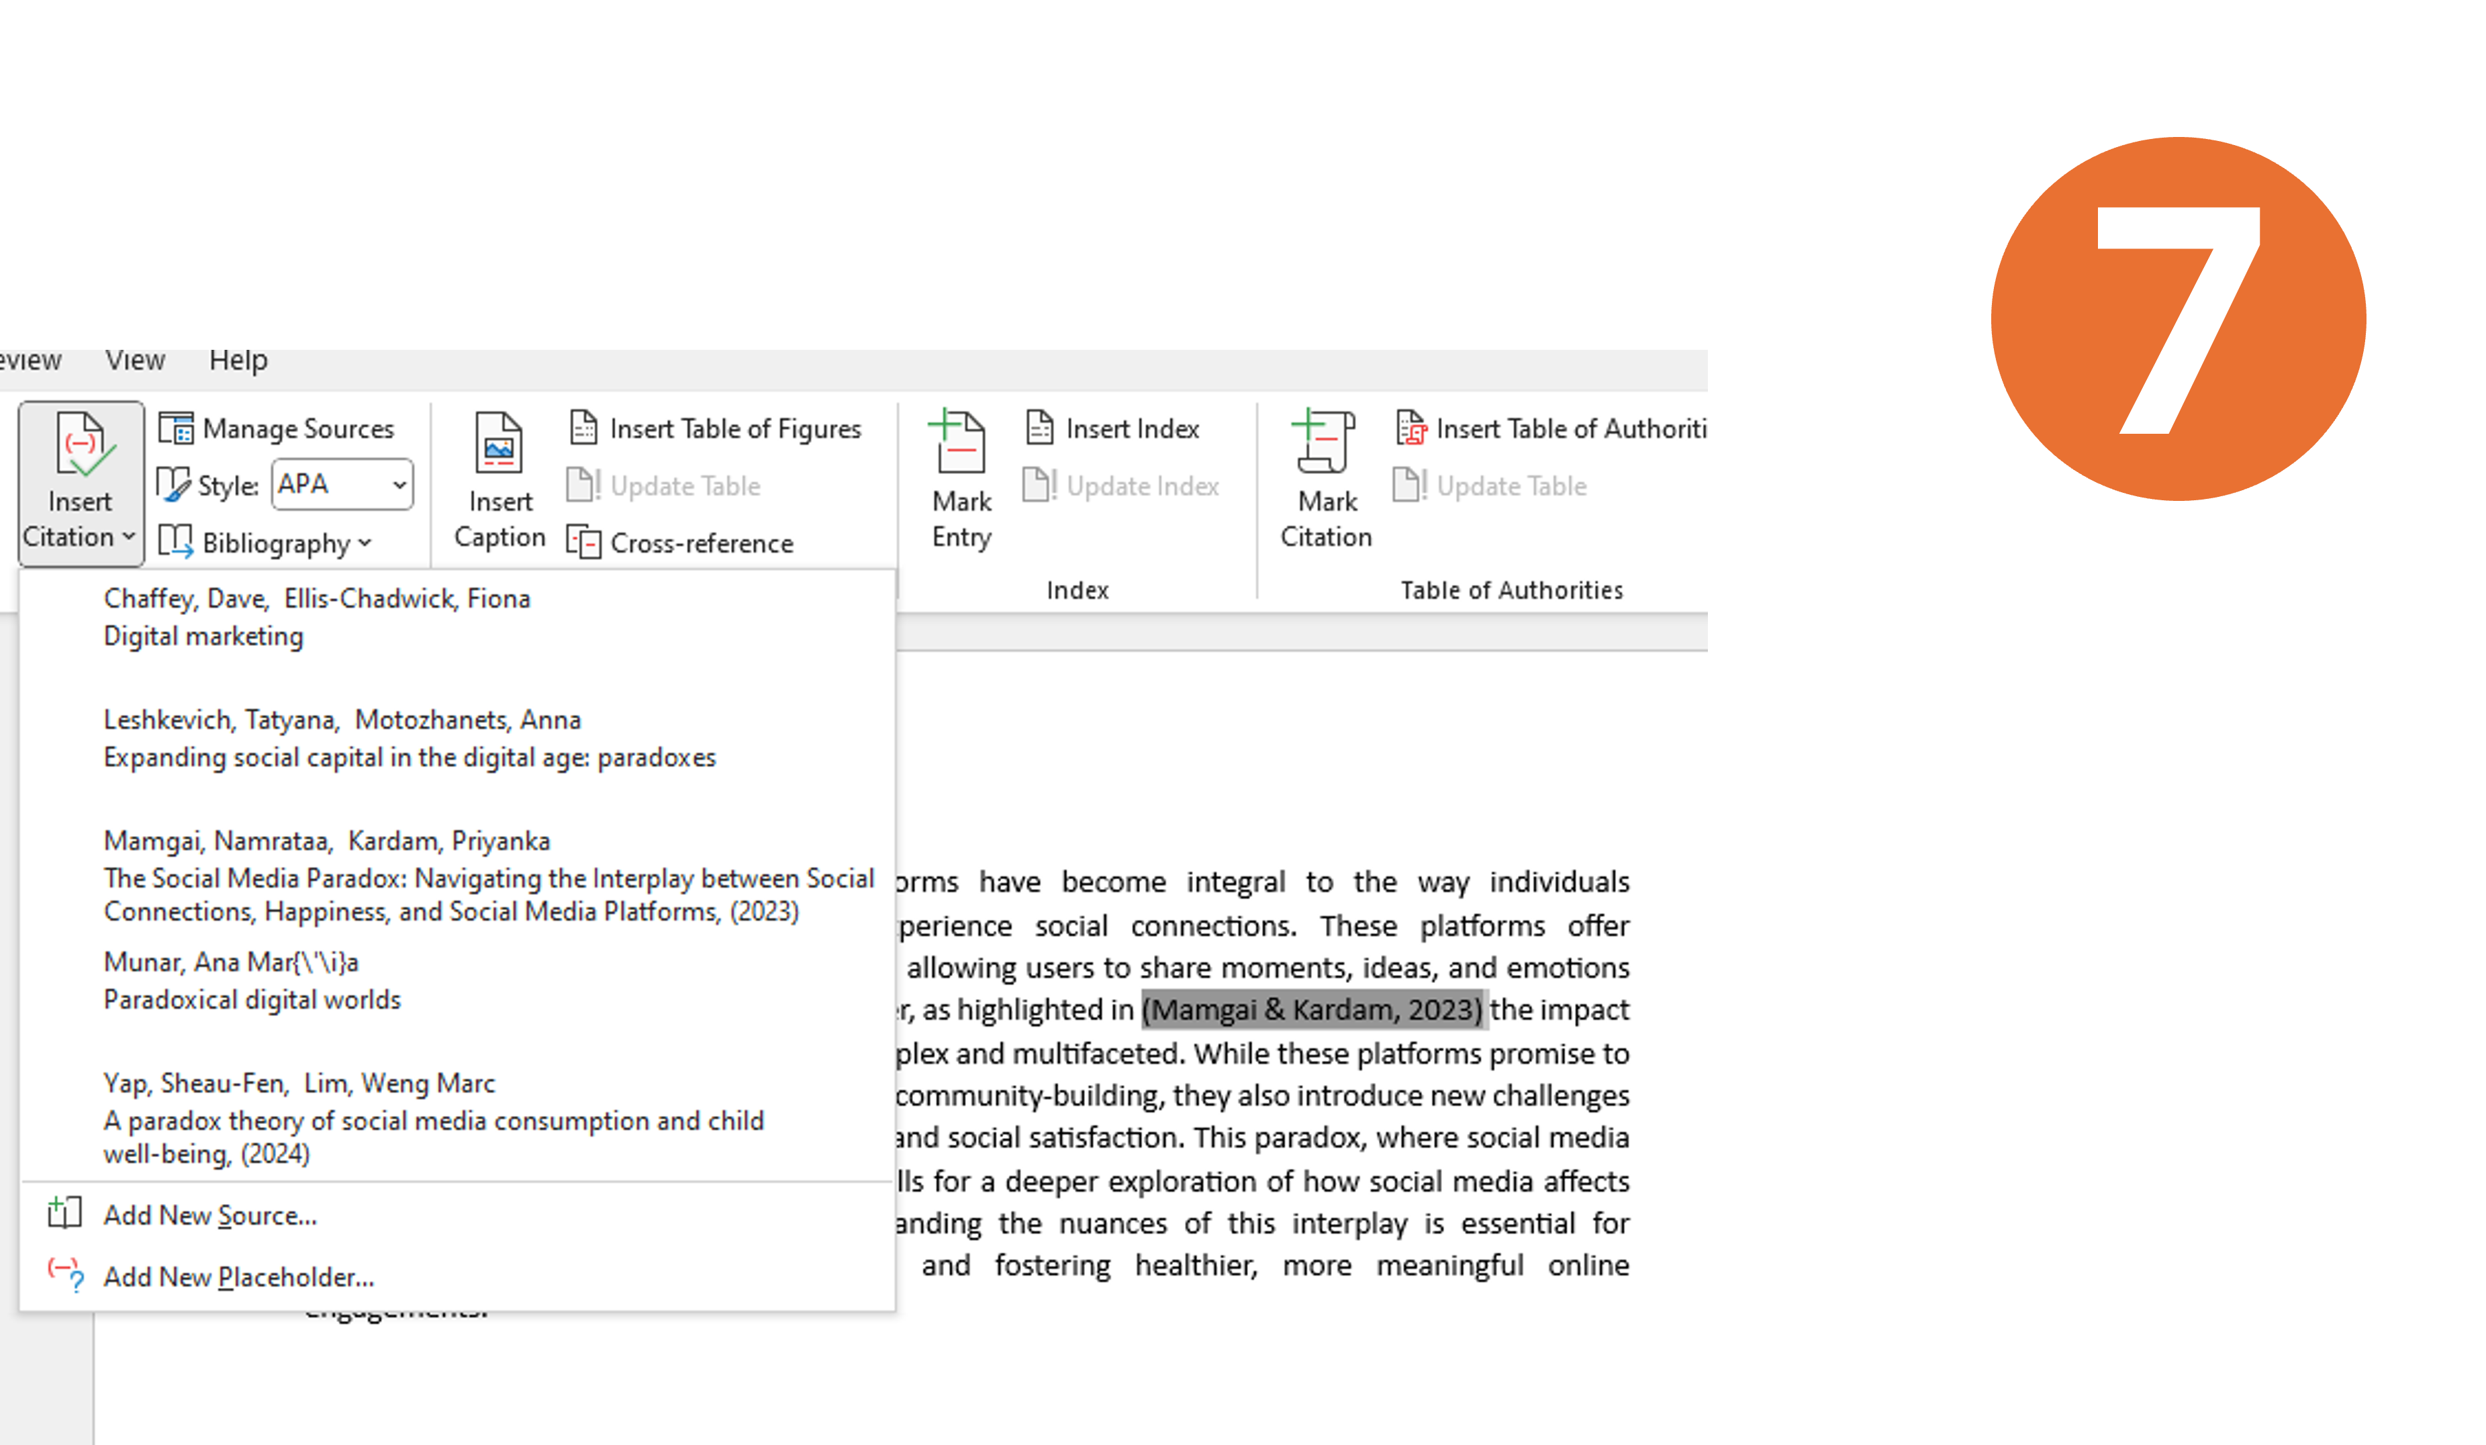Open Manage Sources
This screenshot has height=1445, width=2486.
277,429
